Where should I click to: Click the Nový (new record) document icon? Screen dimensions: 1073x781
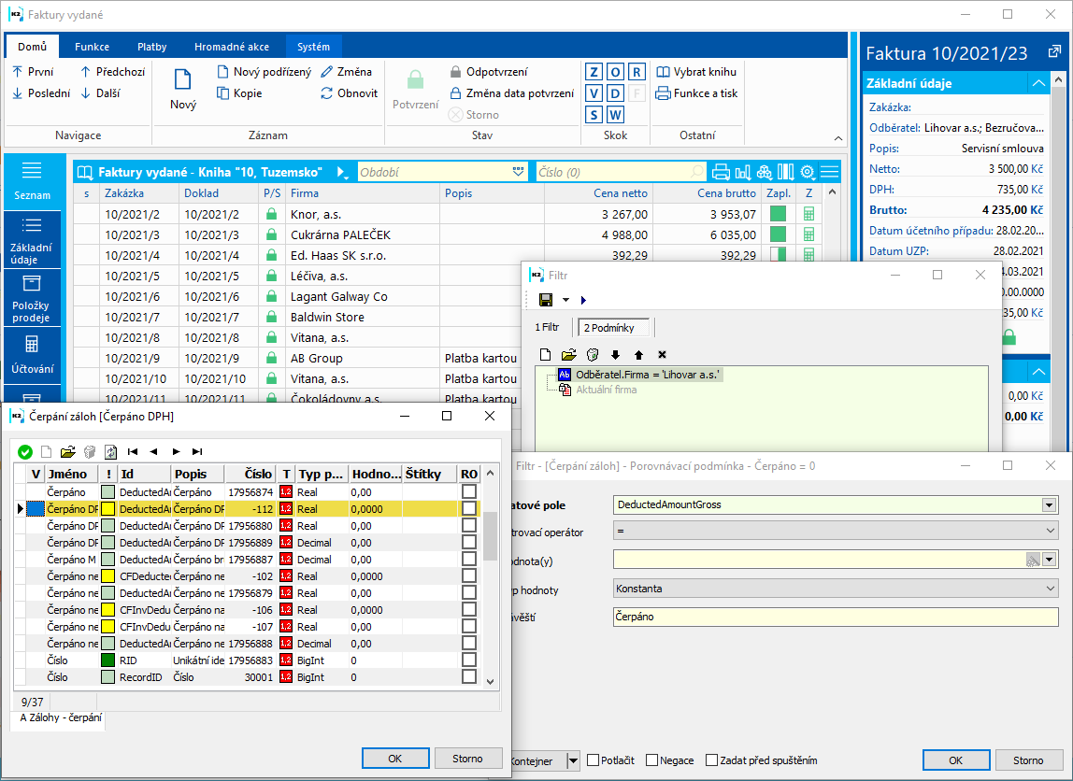point(183,80)
